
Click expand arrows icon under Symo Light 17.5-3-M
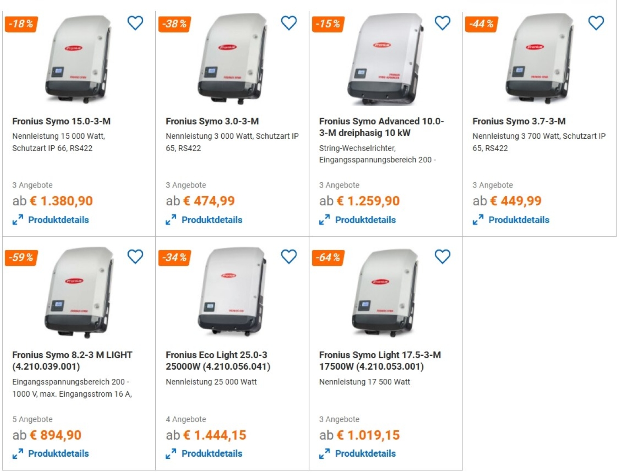324,454
